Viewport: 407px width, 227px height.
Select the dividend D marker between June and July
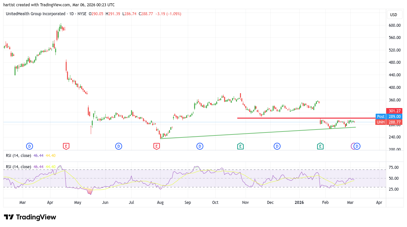pos(119,146)
